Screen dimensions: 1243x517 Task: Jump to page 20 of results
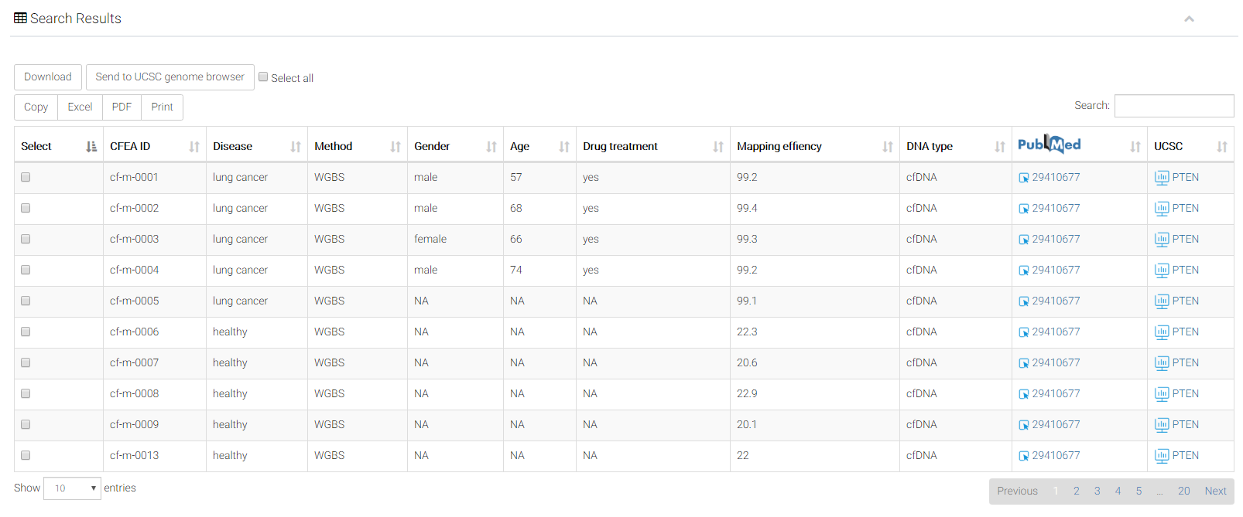[1183, 491]
